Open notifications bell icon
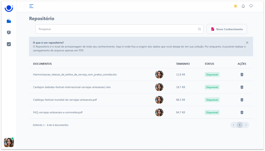The image size is (265, 151). click(243, 6)
